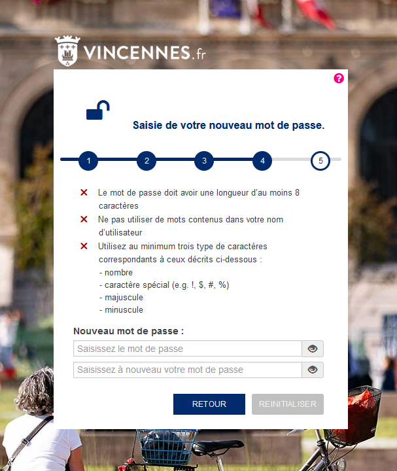The height and width of the screenshot is (471, 397).
Task: Click the 'Nouveau mot de passe :' label
Action: coord(129,331)
